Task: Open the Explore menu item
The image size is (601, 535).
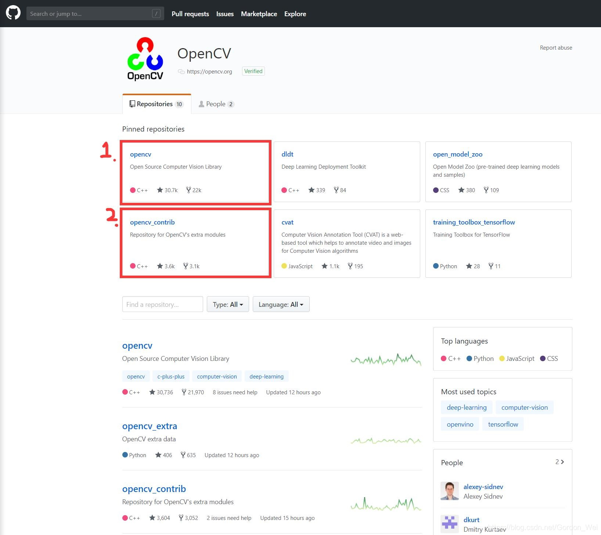Action: (295, 14)
